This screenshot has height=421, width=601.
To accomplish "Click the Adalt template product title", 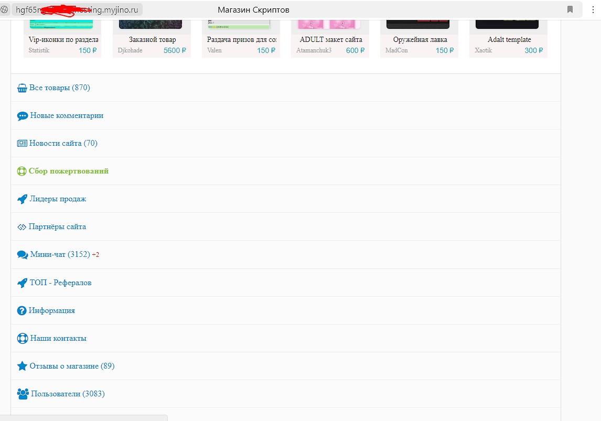I will (509, 40).
